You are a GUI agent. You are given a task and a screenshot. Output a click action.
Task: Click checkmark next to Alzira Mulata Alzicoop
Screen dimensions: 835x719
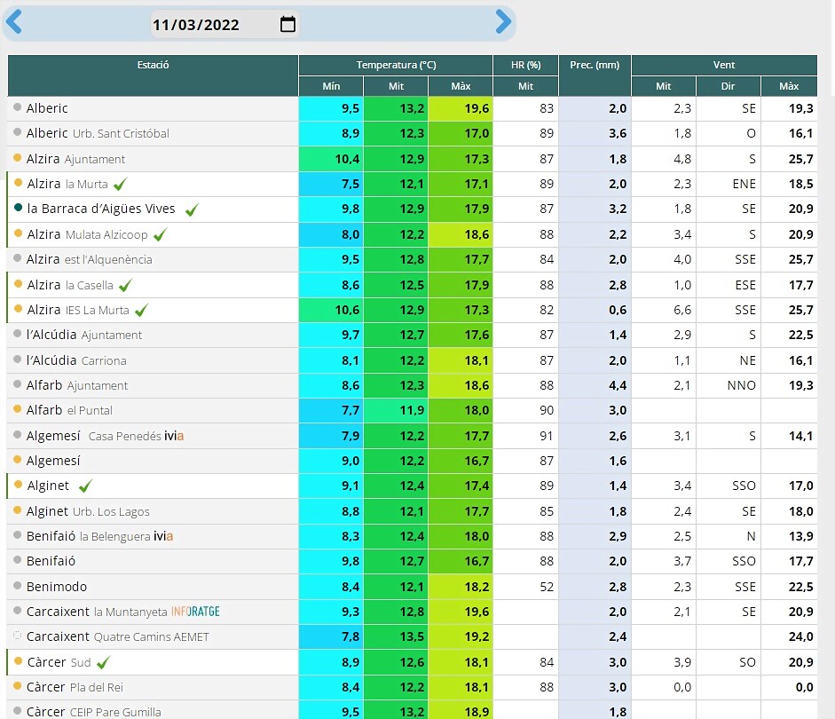click(x=160, y=235)
